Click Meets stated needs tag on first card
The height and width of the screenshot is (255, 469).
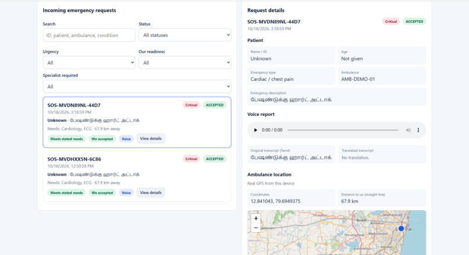66,139
